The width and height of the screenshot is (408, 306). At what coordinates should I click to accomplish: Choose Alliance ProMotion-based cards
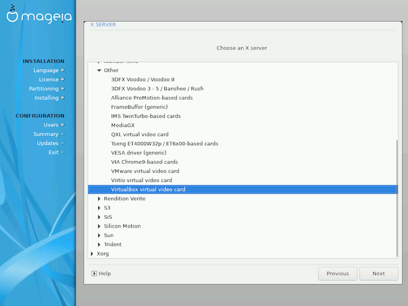[151, 98]
